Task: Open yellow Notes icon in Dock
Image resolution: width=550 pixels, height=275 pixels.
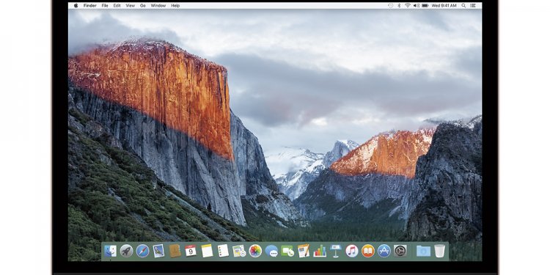Action: pyautogui.click(x=207, y=251)
